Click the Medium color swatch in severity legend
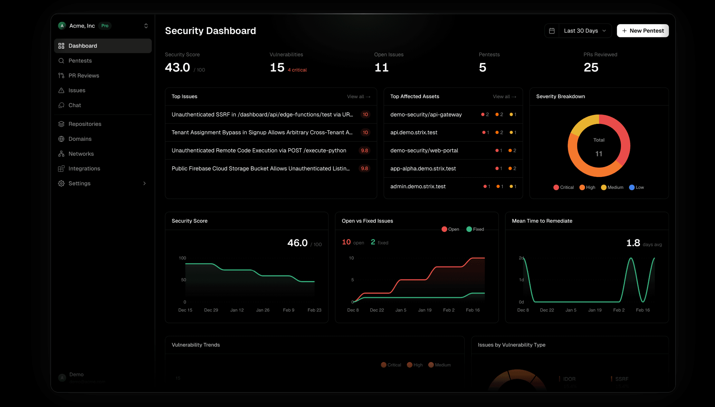Image resolution: width=715 pixels, height=407 pixels. [x=604, y=188]
